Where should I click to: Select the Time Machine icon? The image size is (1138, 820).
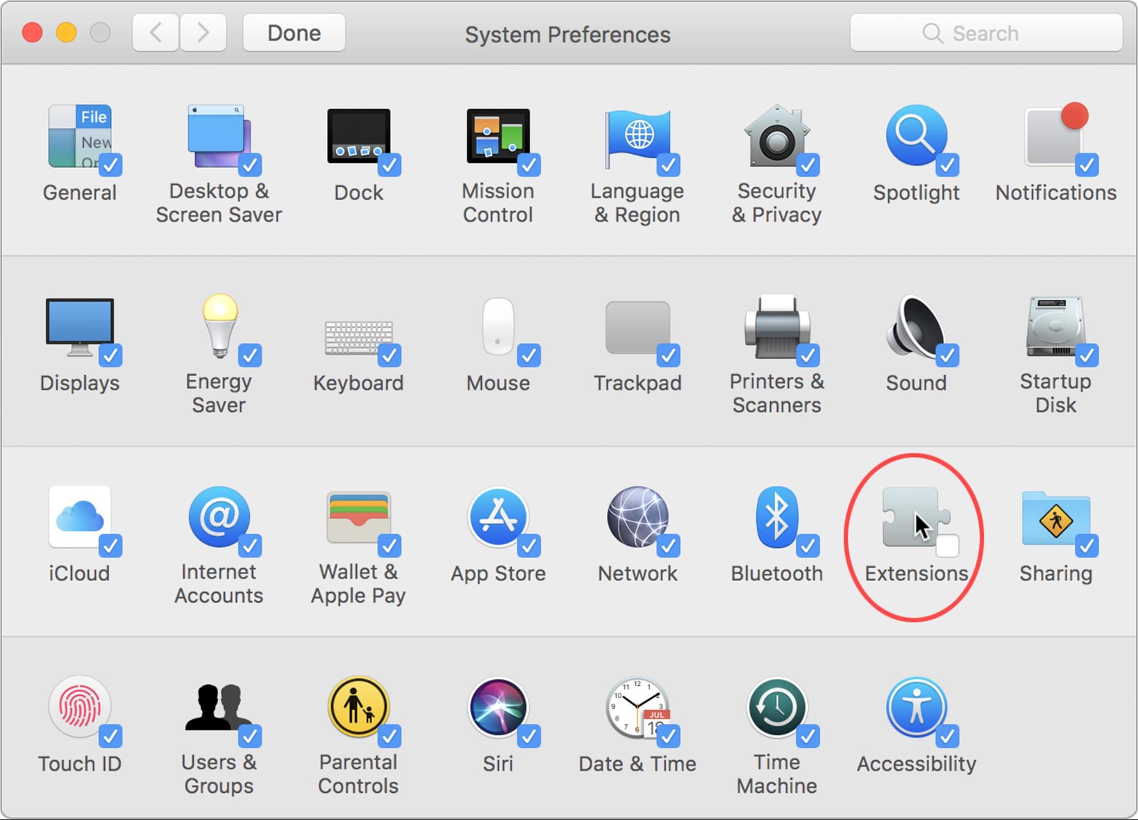click(x=775, y=708)
